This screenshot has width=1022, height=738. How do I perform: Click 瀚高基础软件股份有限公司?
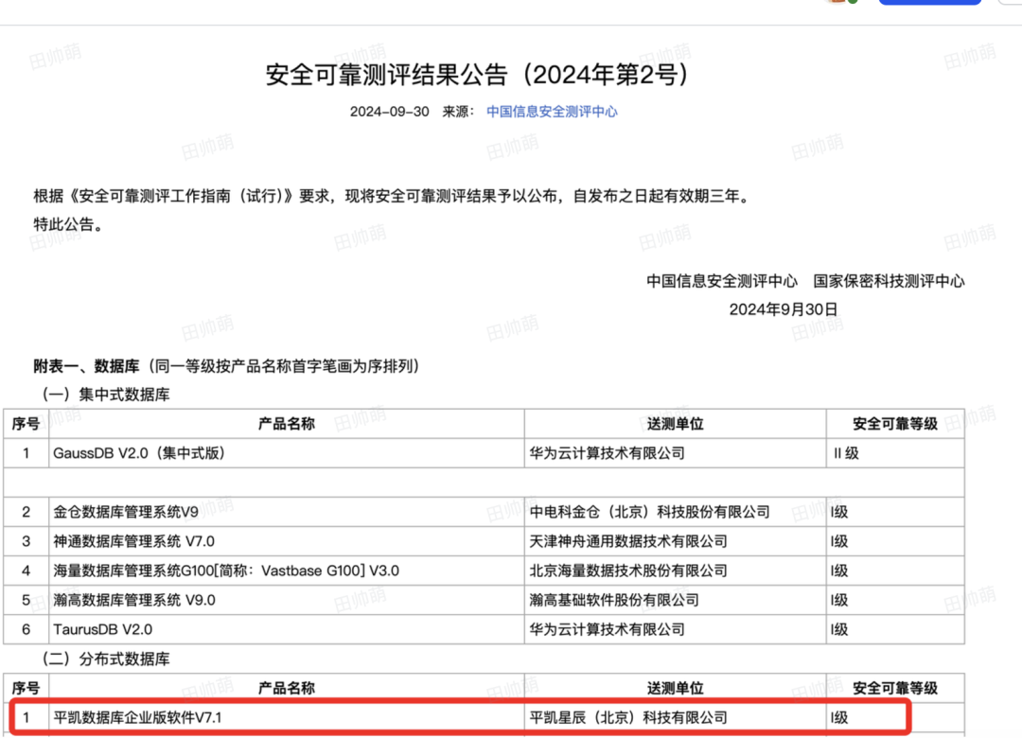tap(614, 601)
